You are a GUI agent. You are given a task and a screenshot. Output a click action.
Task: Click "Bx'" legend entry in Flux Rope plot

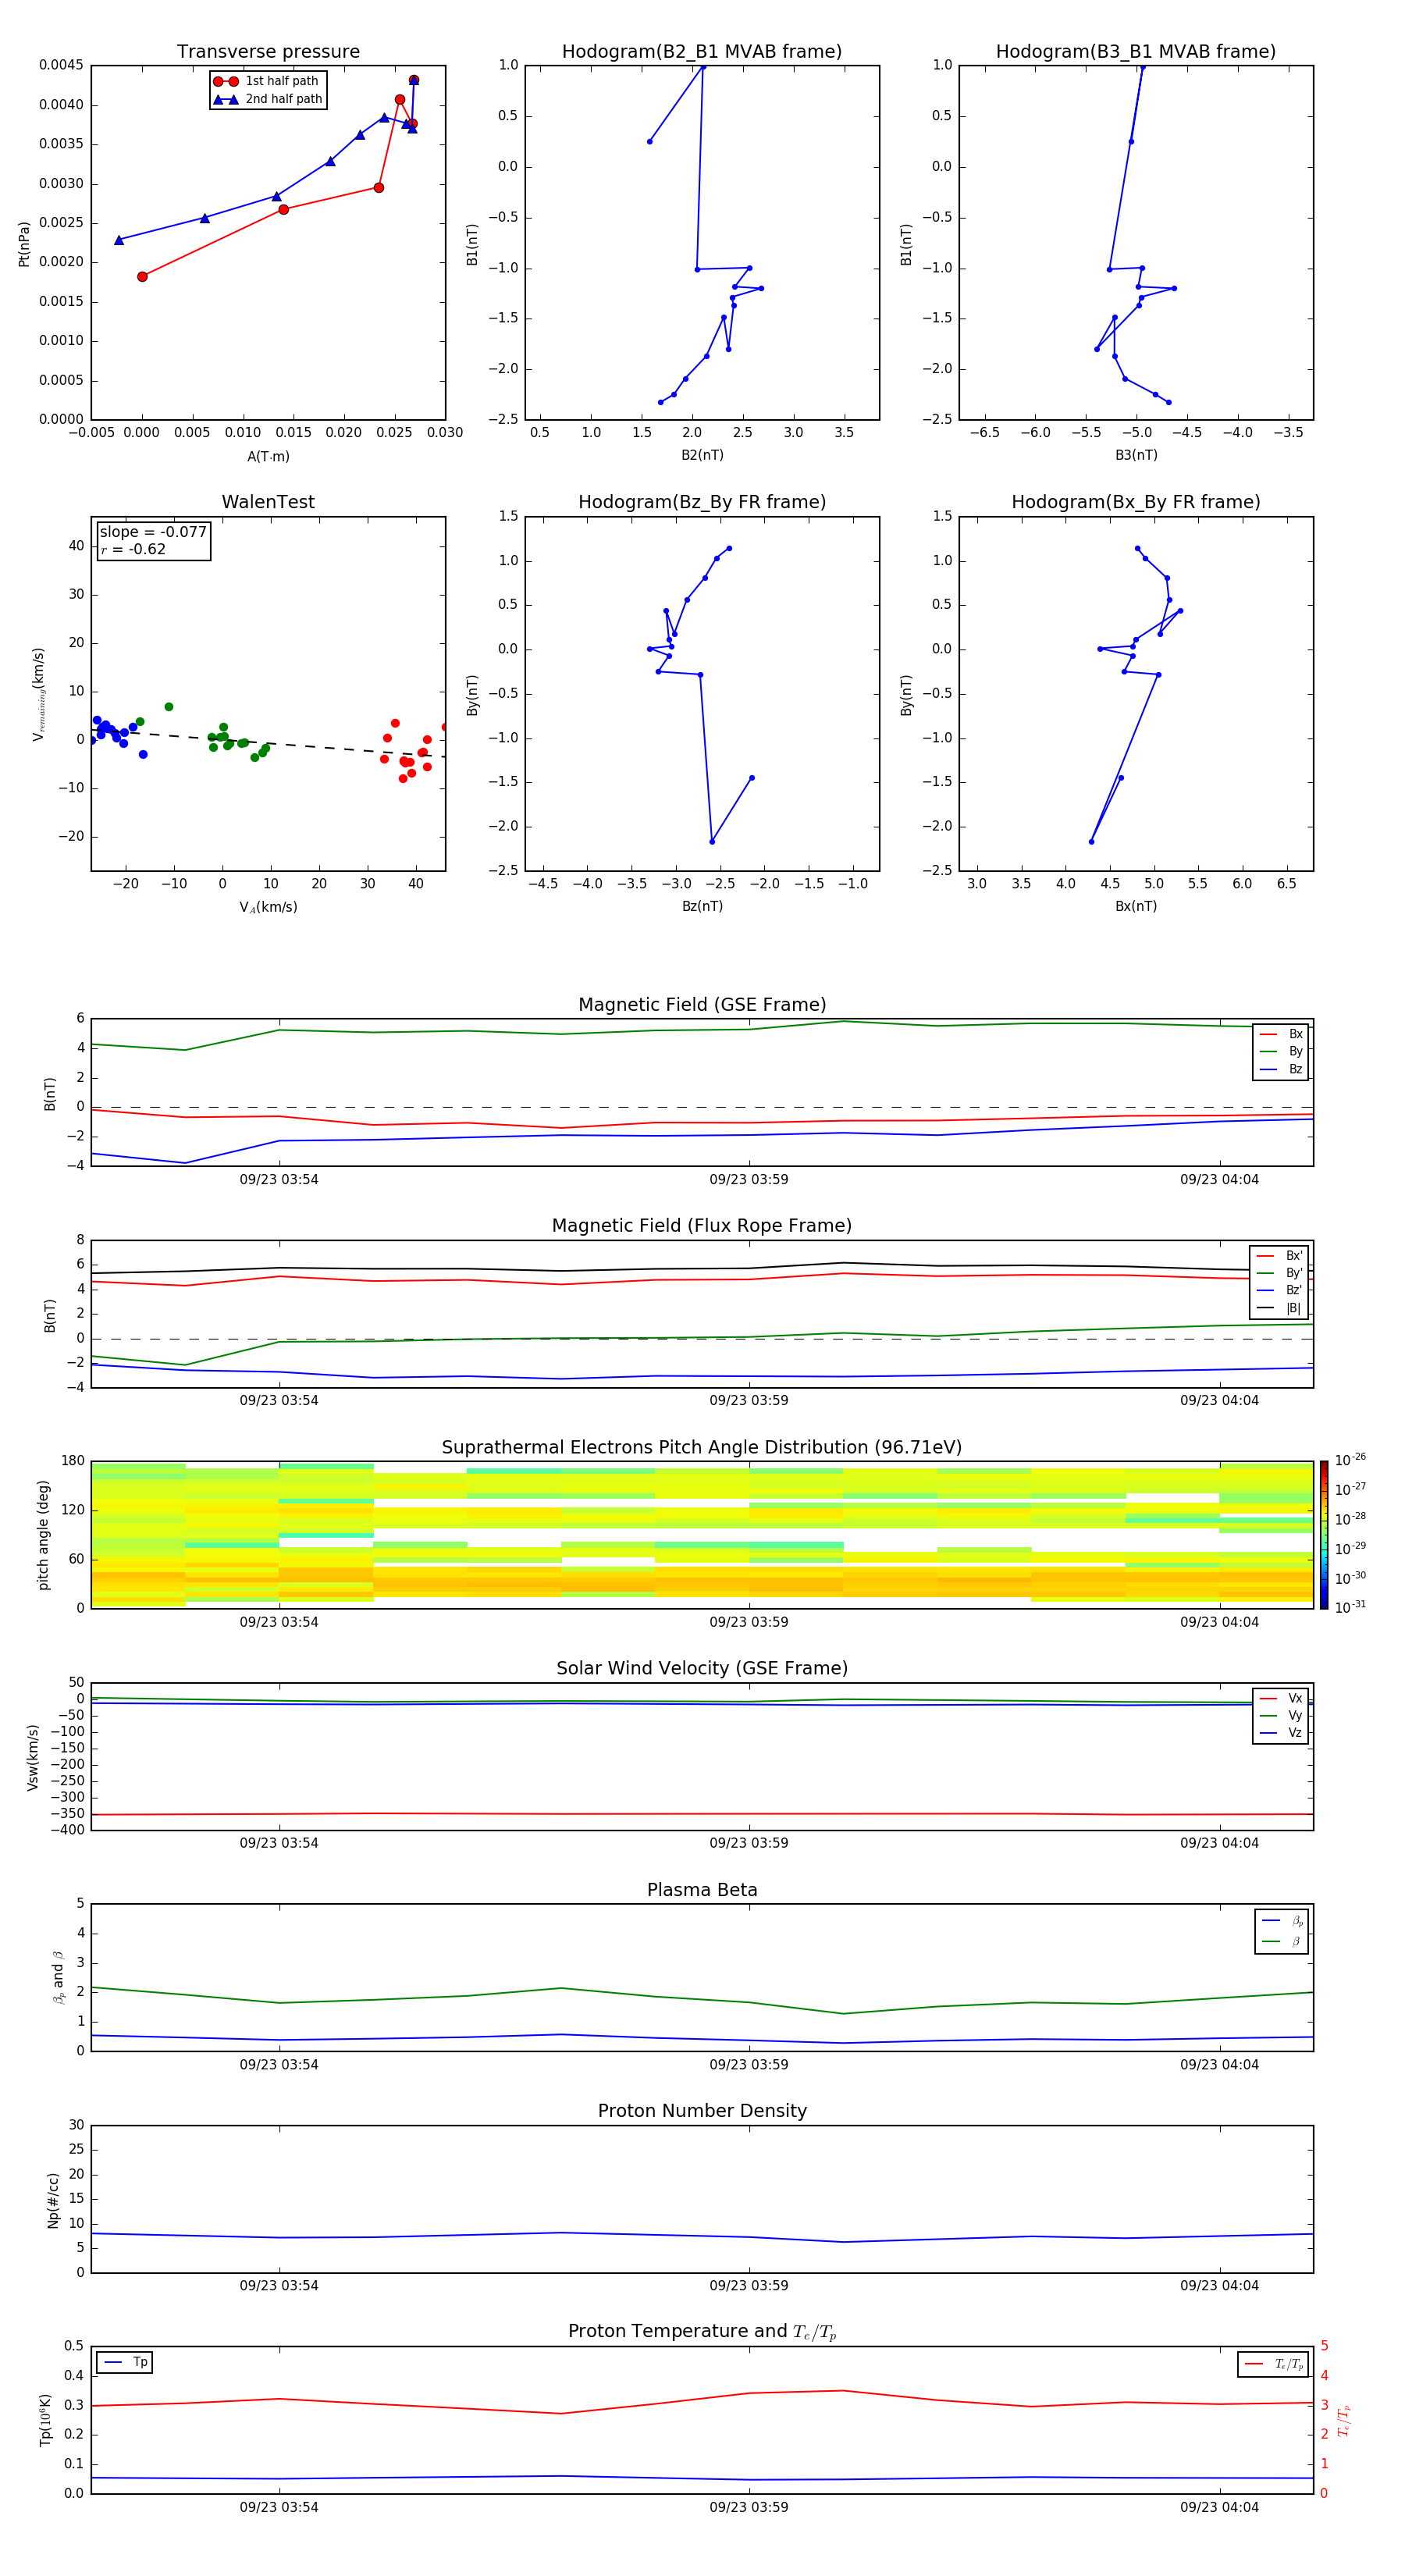[1279, 1256]
